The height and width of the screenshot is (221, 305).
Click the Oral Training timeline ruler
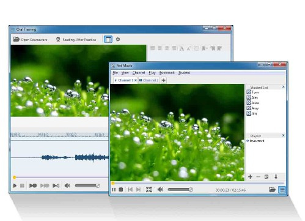click(60, 135)
